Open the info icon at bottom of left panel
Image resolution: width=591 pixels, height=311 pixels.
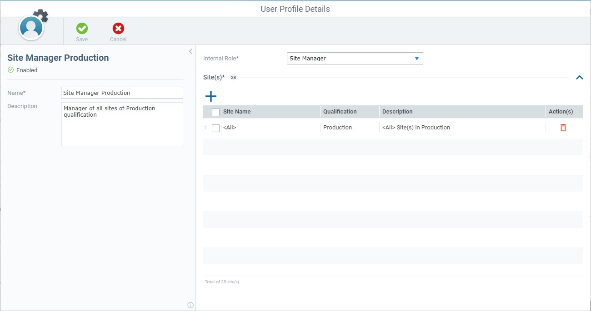(x=190, y=305)
